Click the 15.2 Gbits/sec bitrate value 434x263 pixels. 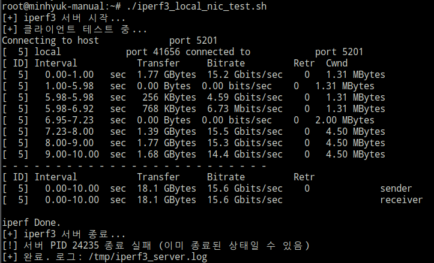(x=245, y=75)
